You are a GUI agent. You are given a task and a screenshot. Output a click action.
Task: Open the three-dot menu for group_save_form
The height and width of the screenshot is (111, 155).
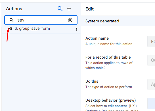[x=77, y=29]
